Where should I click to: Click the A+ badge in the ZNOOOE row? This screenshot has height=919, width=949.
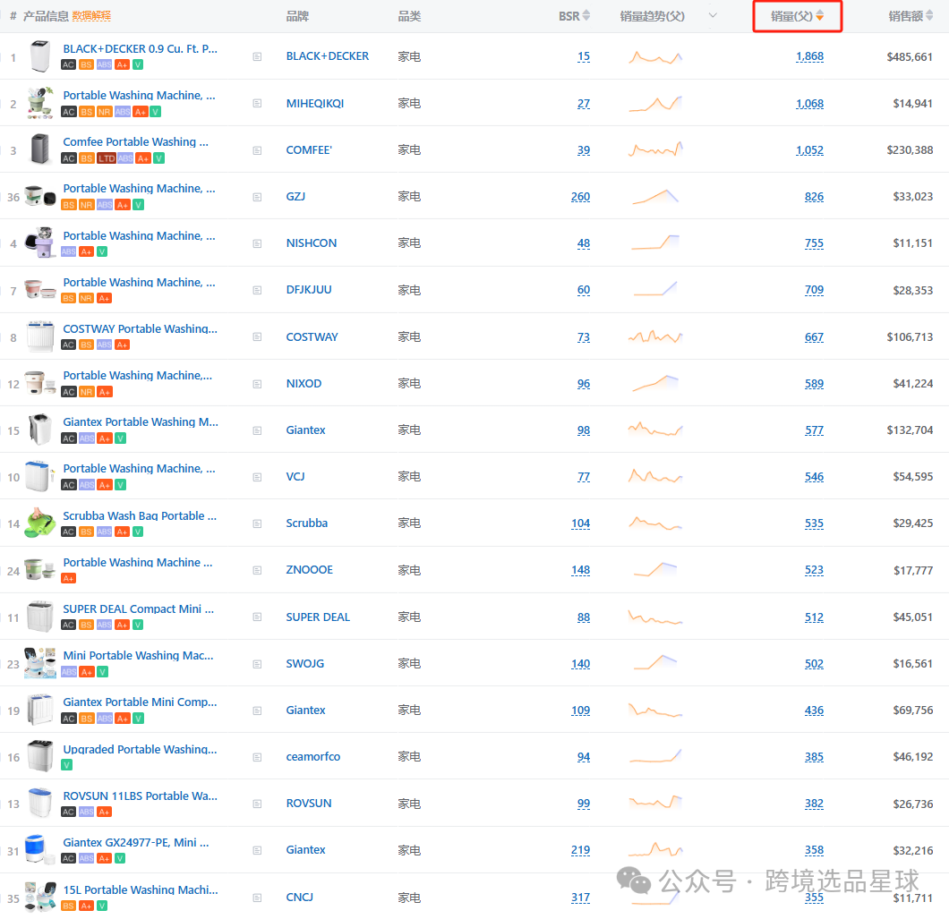(x=68, y=578)
